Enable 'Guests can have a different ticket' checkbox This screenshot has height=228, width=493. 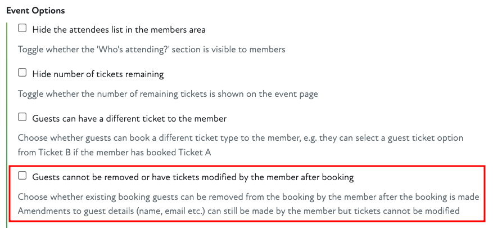point(22,117)
